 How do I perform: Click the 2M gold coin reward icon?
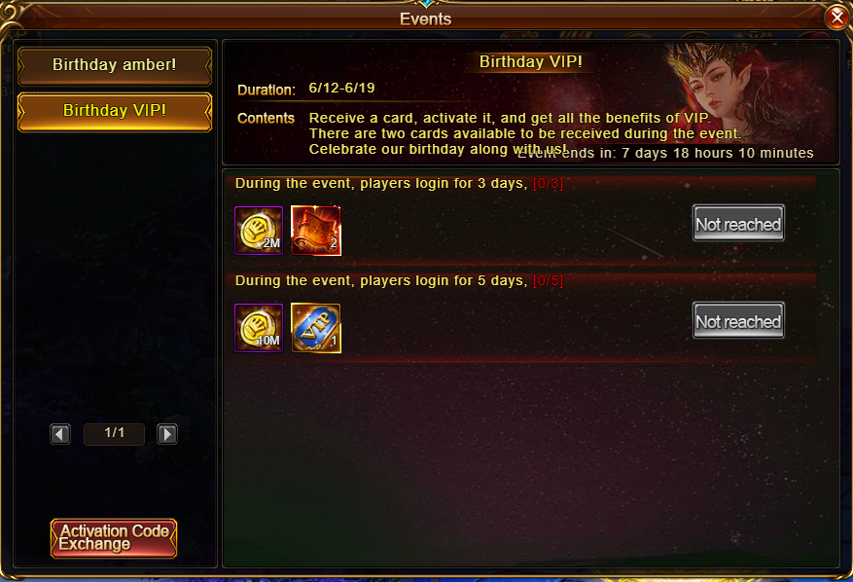(259, 231)
